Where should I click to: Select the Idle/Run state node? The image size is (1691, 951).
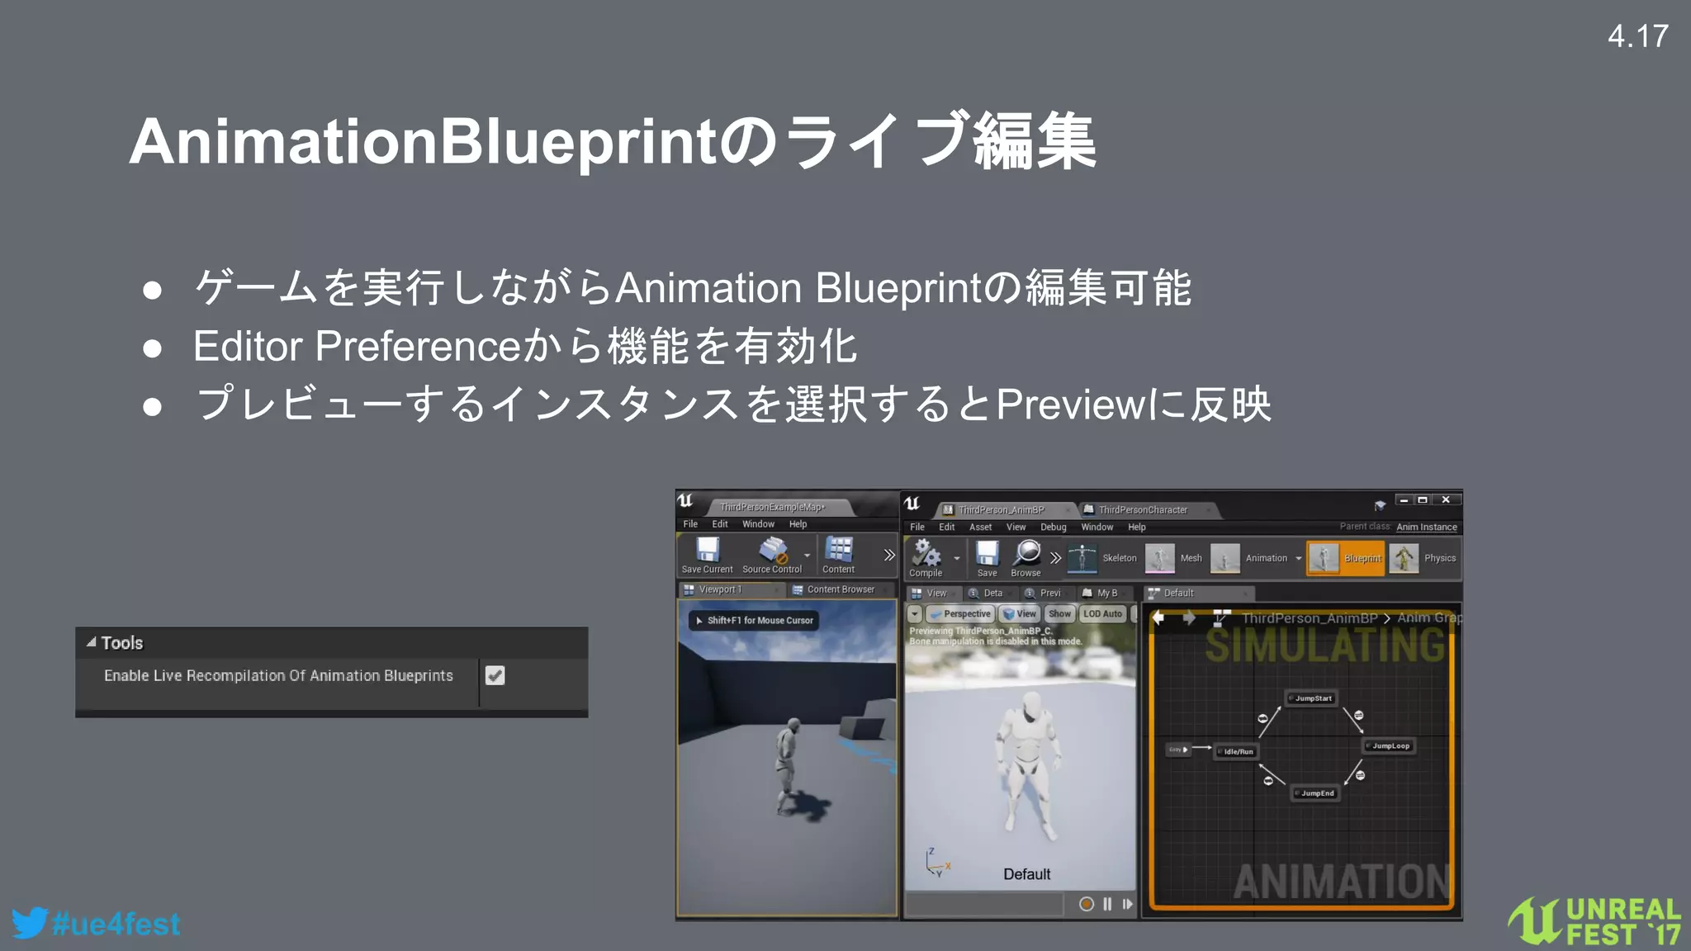tap(1236, 751)
